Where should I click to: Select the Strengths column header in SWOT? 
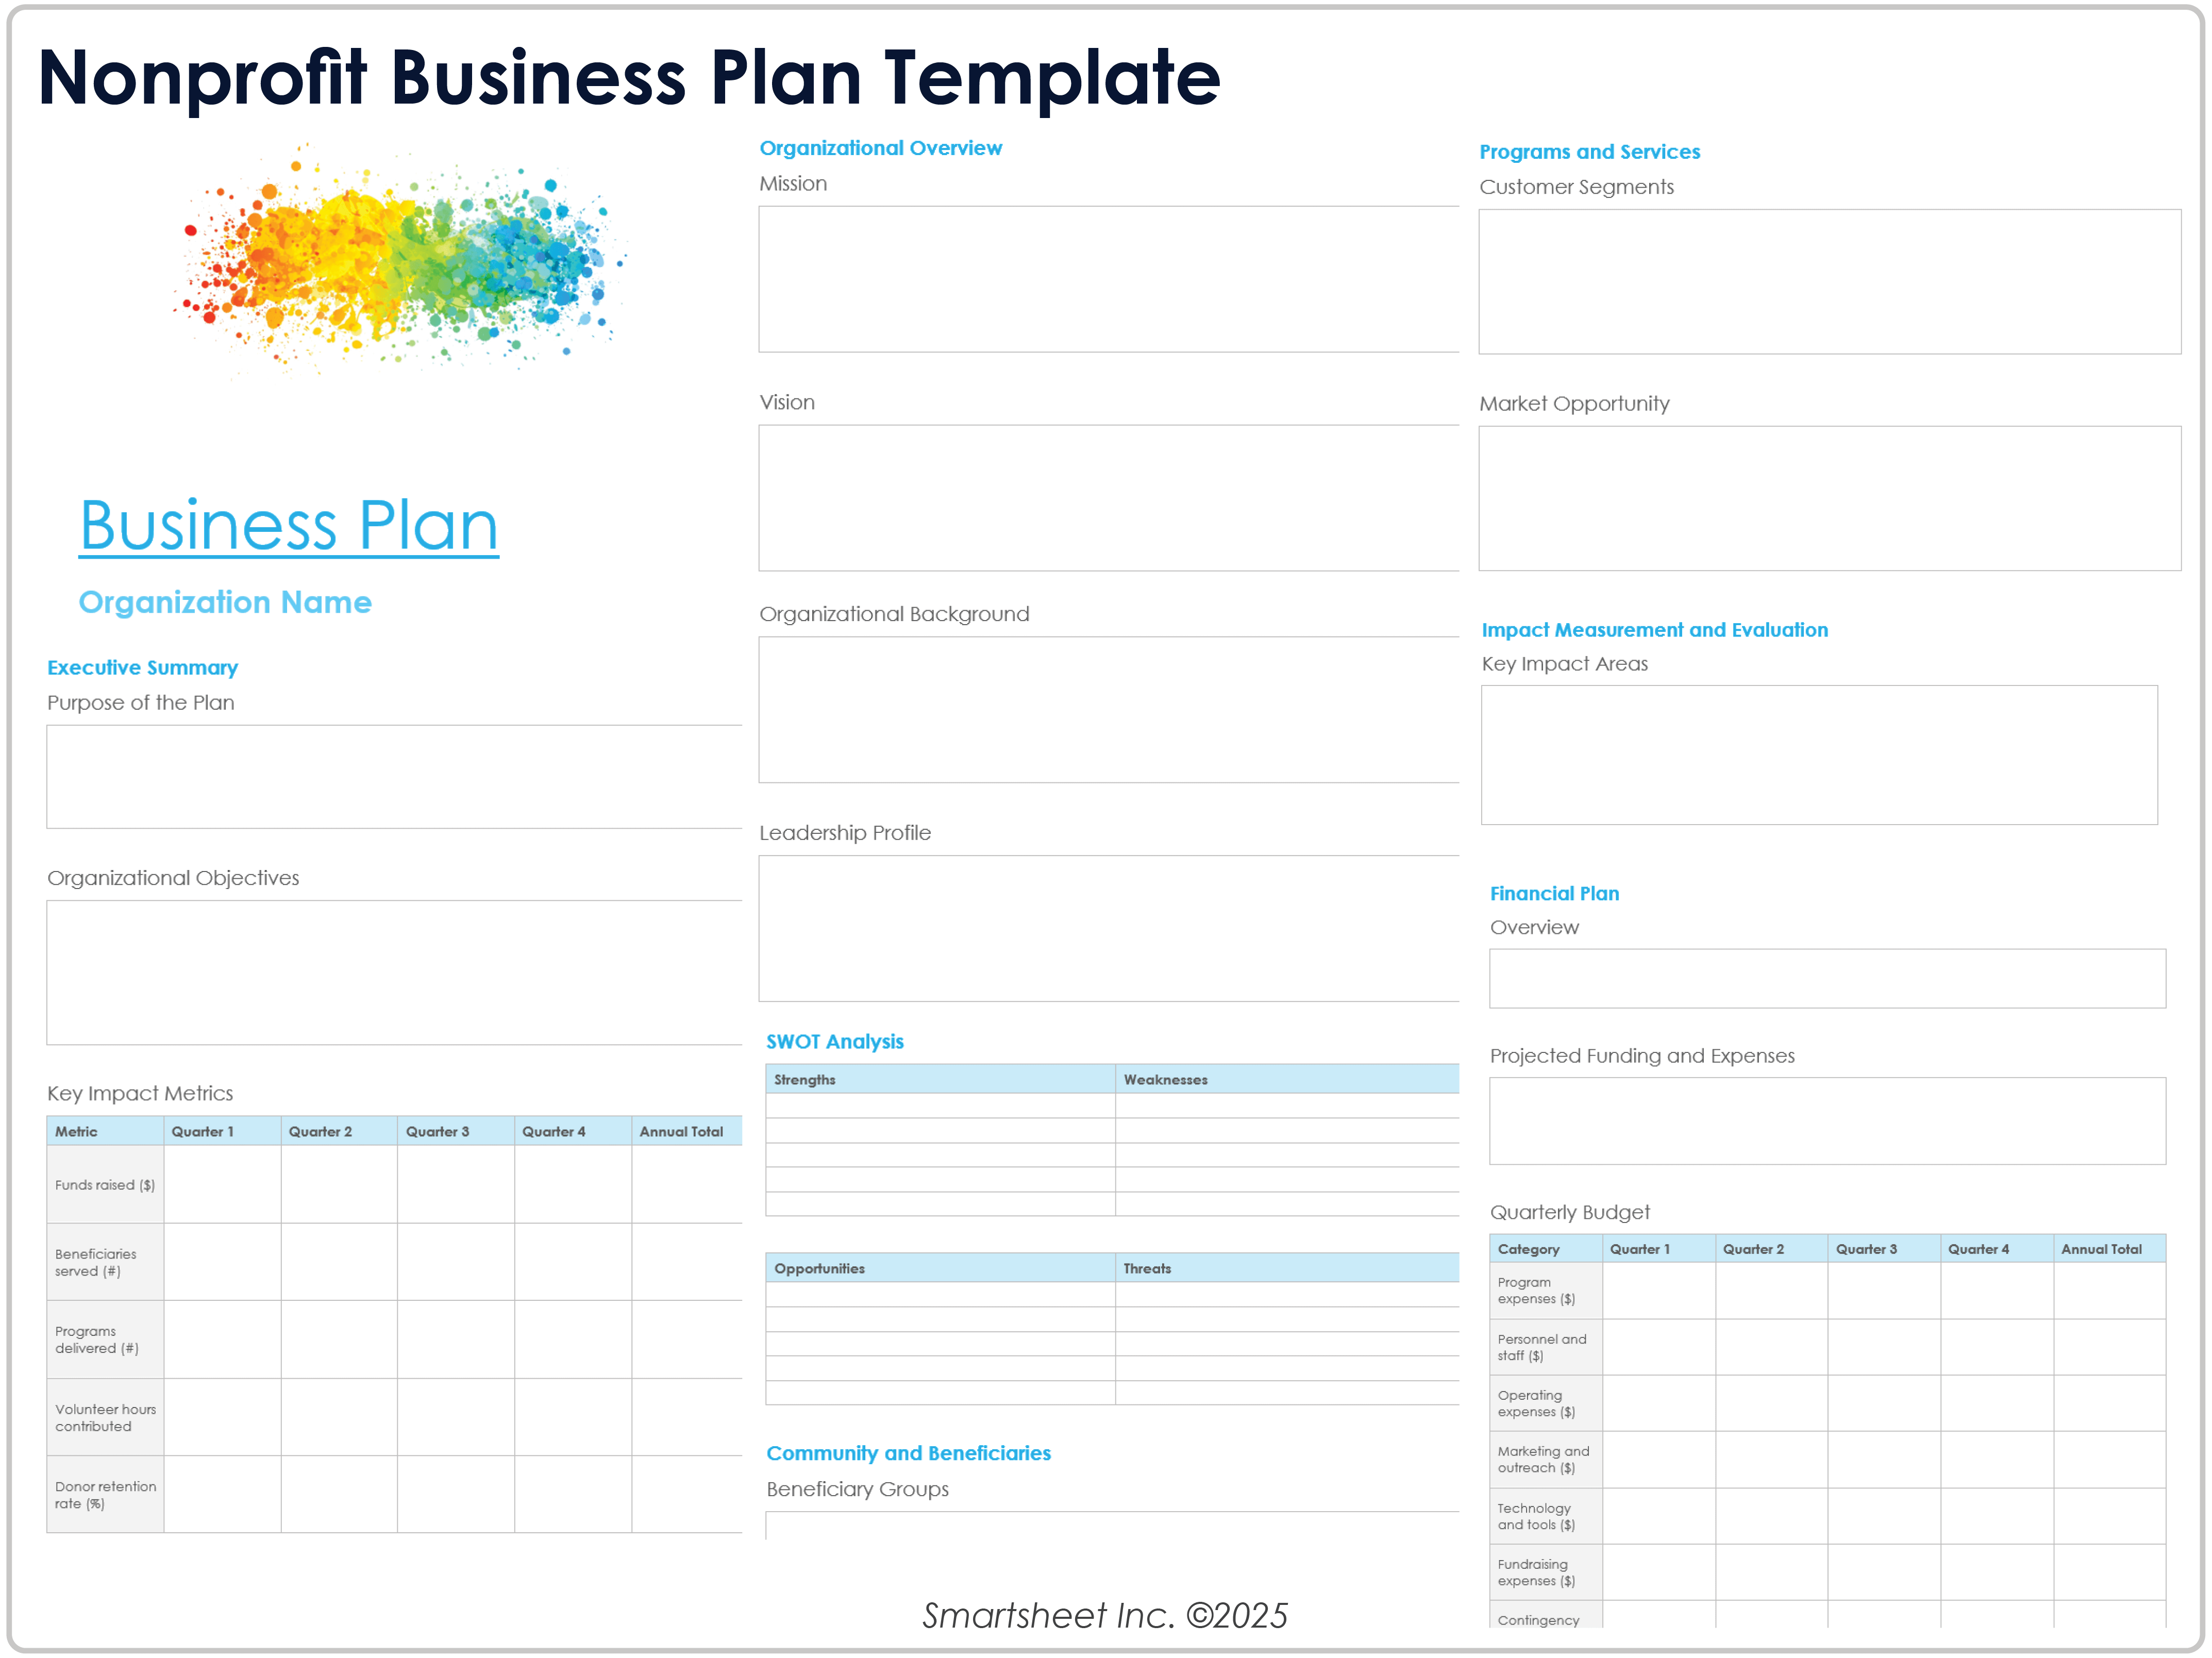[x=939, y=1079]
